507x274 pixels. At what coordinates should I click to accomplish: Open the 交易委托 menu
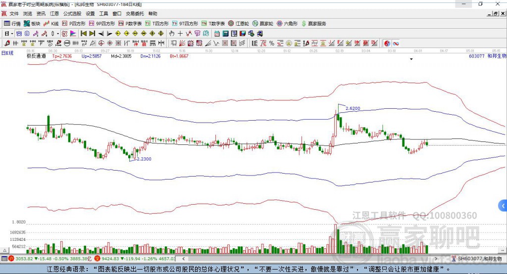pos(135,13)
